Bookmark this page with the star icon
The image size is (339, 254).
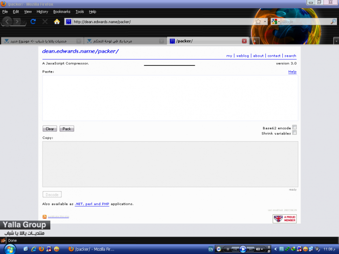pos(258,22)
